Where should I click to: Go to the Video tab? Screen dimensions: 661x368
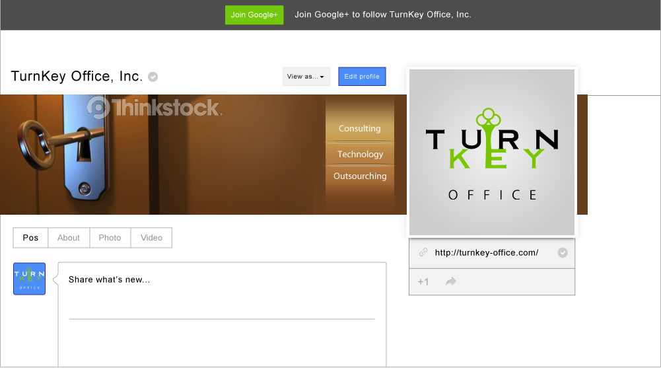click(151, 238)
